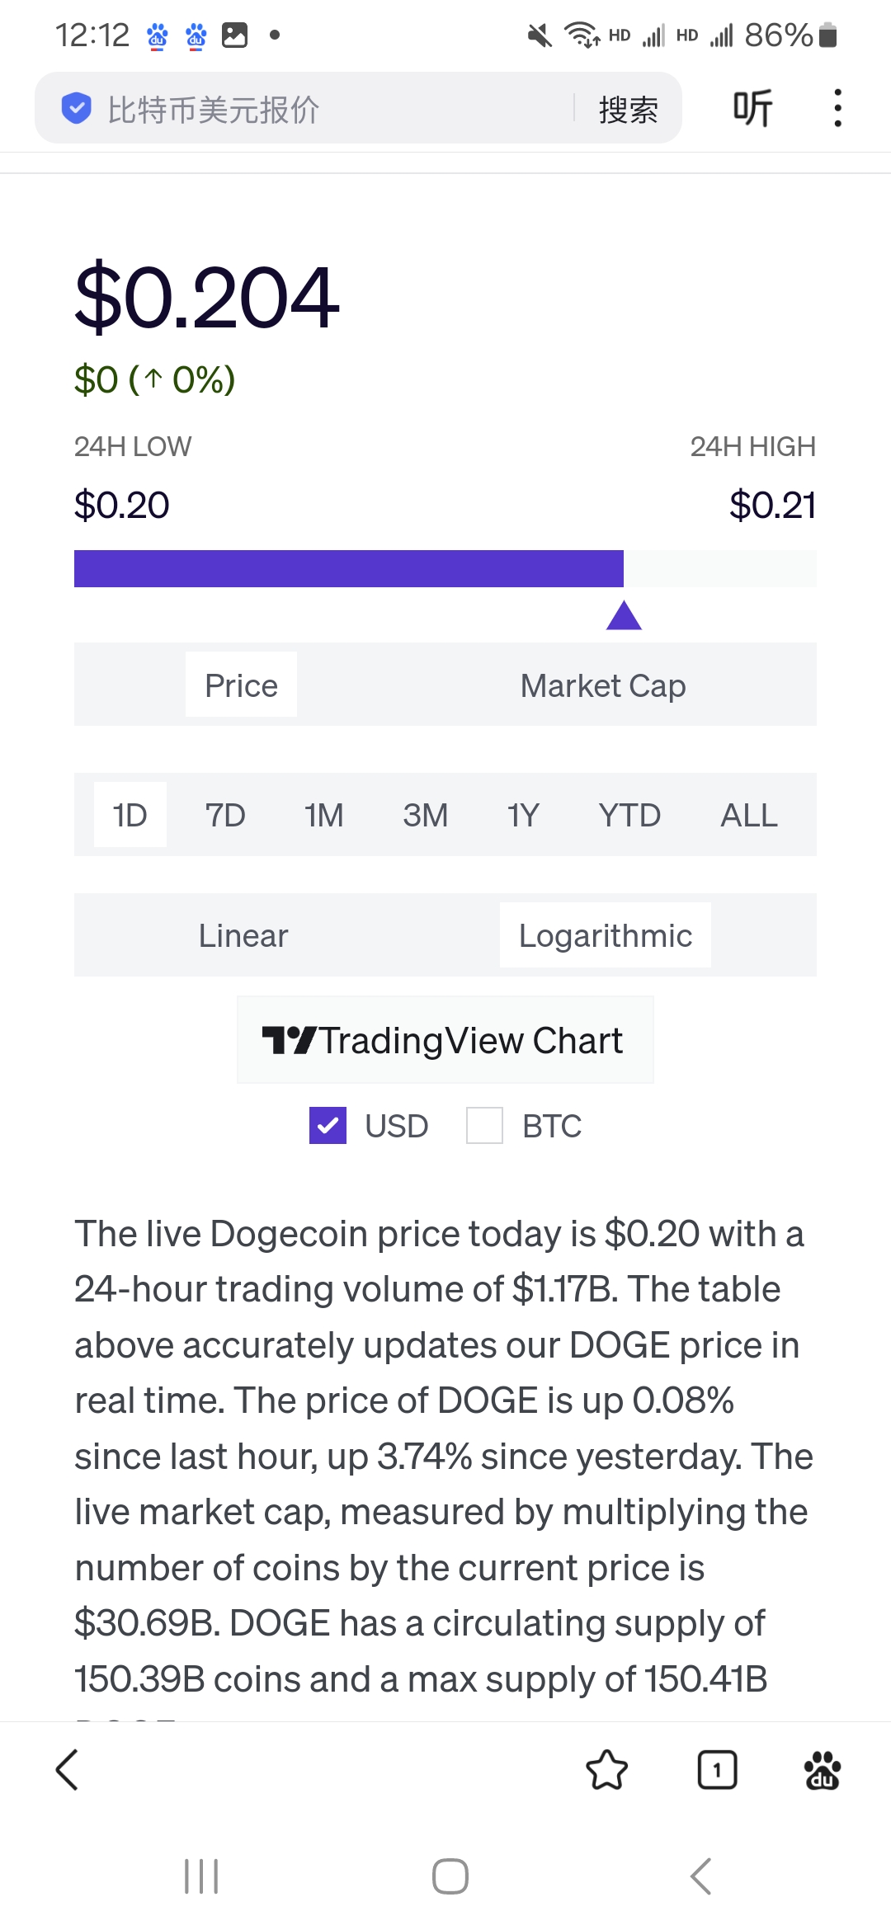Tap the address bar search field
891x1930 pixels.
pos(330,109)
